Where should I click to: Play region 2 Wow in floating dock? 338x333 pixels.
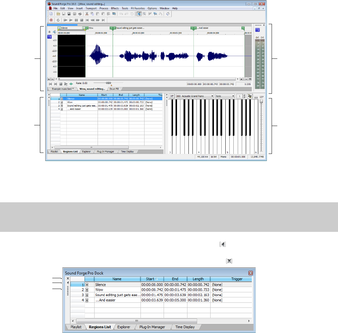(87, 290)
